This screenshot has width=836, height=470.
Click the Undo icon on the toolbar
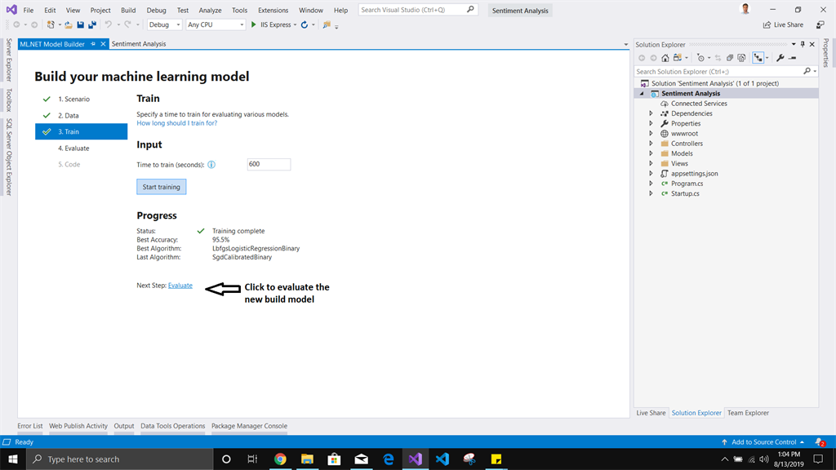(x=106, y=24)
